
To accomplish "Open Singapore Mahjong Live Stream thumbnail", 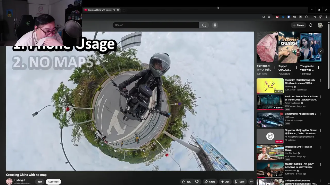I will click(270, 136).
